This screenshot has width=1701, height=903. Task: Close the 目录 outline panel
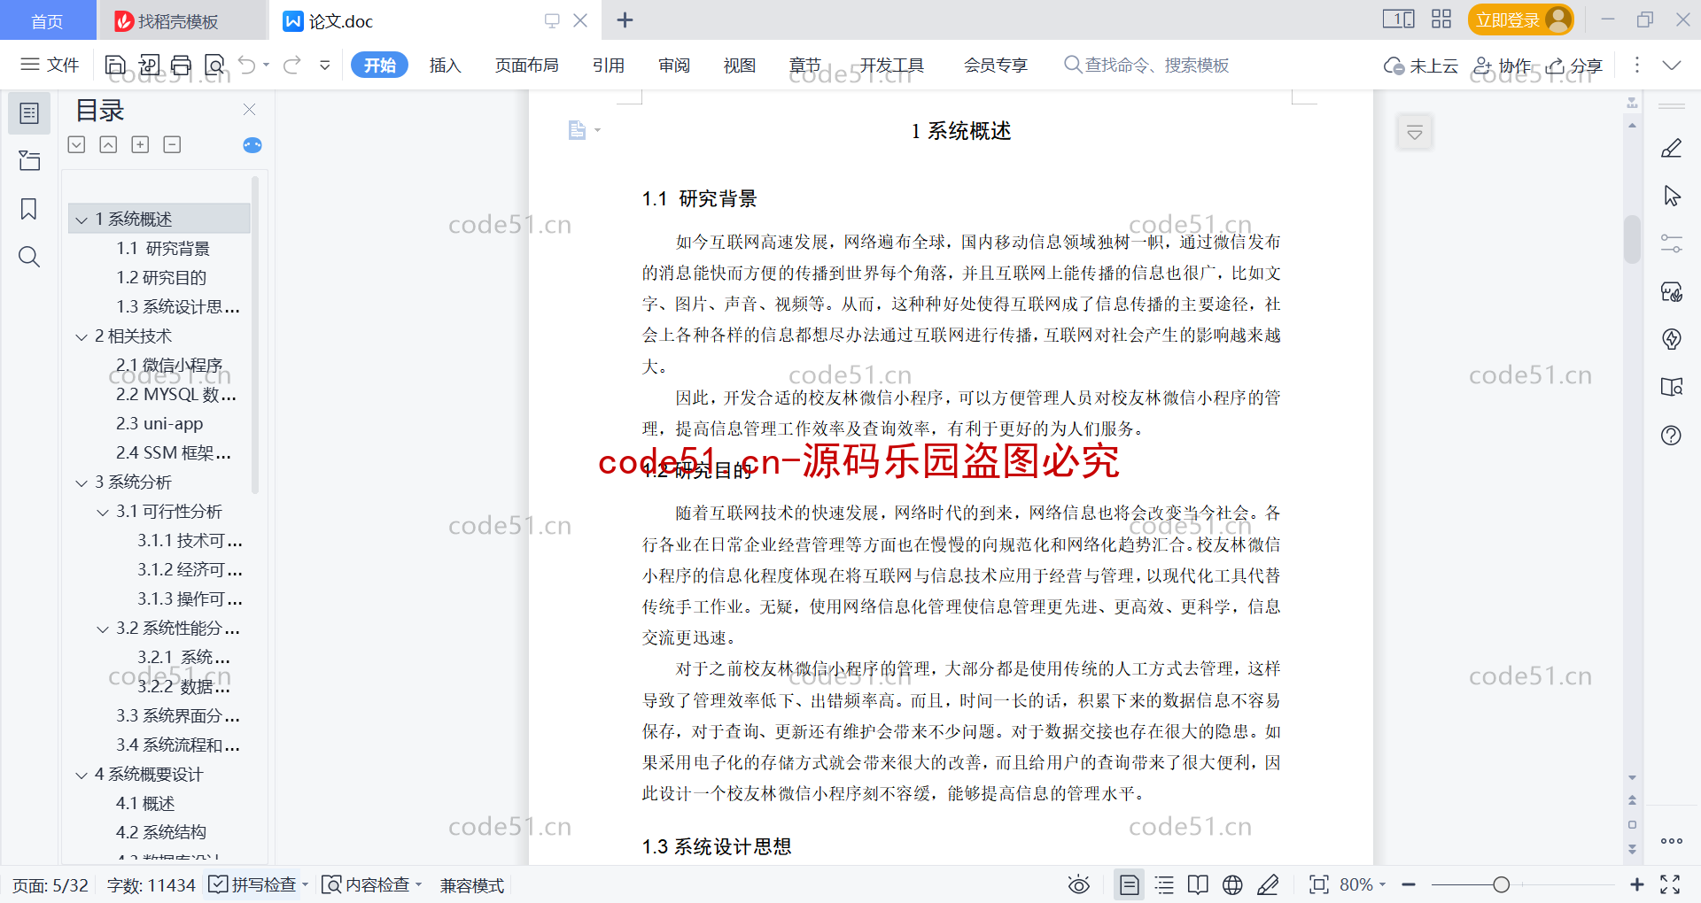click(250, 110)
